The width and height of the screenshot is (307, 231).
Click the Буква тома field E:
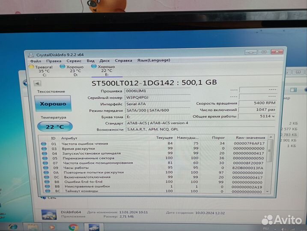click(157, 117)
